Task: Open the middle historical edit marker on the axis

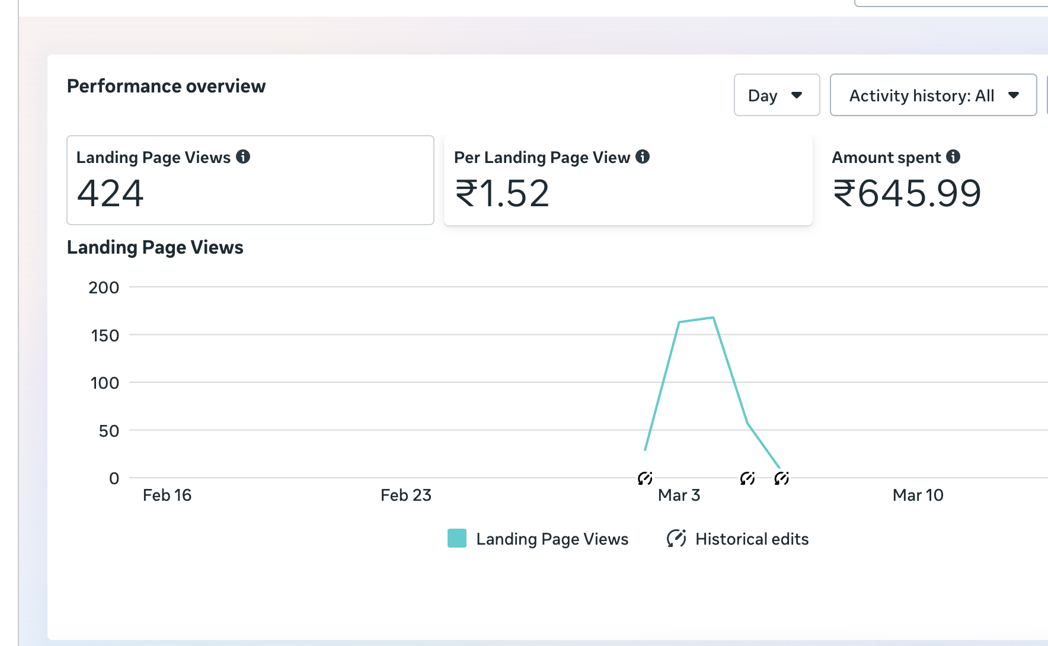Action: pyautogui.click(x=747, y=478)
